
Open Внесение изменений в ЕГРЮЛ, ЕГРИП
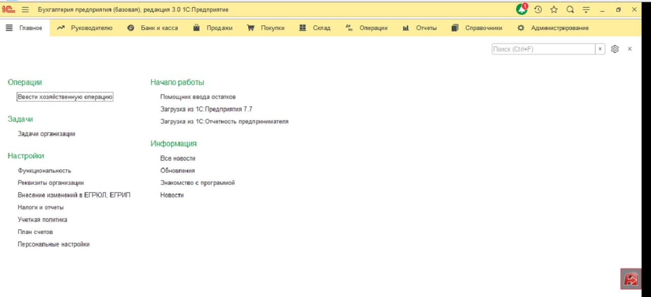(74, 195)
